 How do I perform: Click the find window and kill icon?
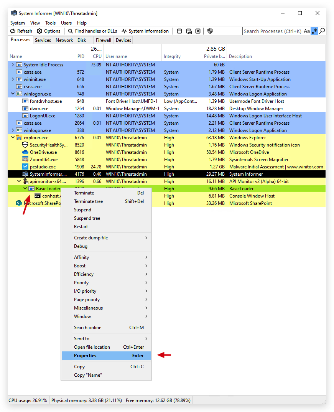(x=198, y=31)
